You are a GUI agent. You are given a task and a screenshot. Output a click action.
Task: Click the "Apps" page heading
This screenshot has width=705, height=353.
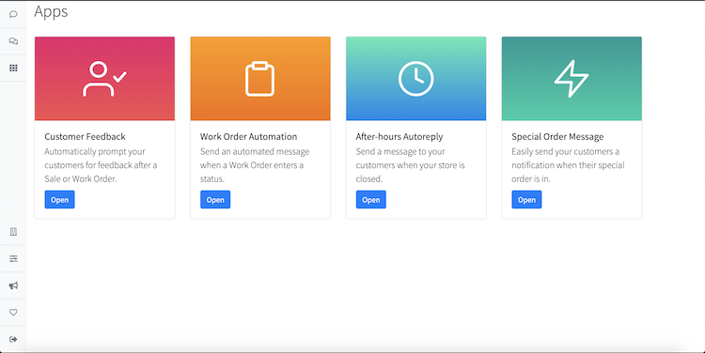click(x=51, y=11)
